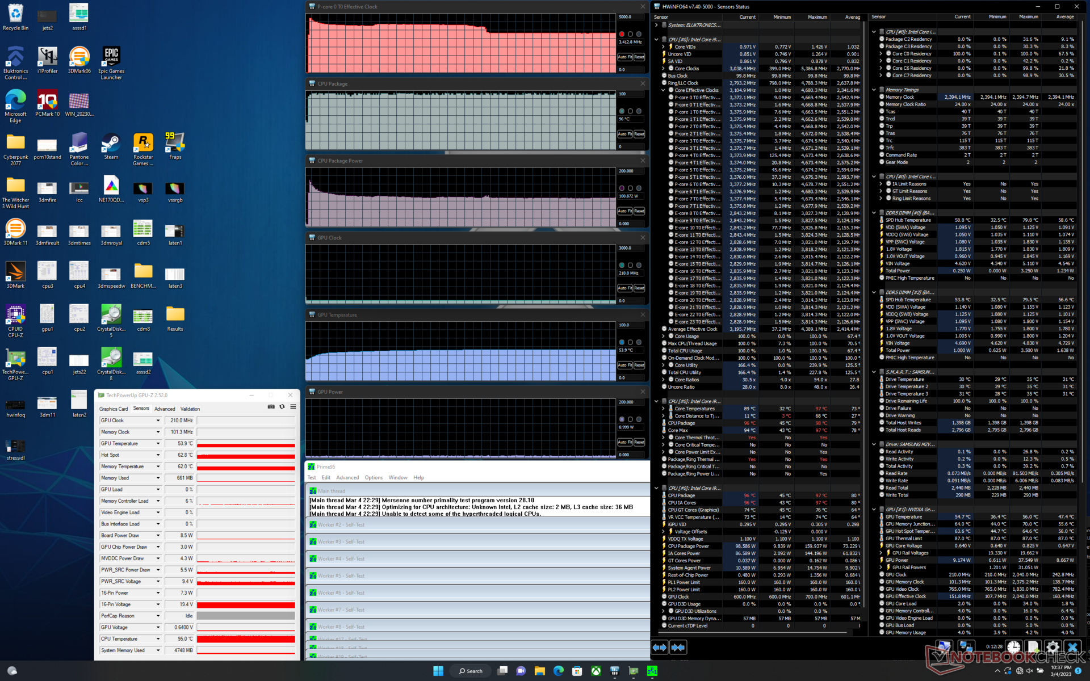
Task: Collapse the Memory Timings sensor group
Action: click(x=874, y=90)
